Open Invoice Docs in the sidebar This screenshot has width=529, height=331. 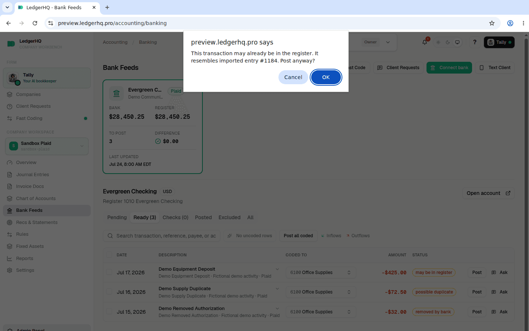click(x=47, y=186)
